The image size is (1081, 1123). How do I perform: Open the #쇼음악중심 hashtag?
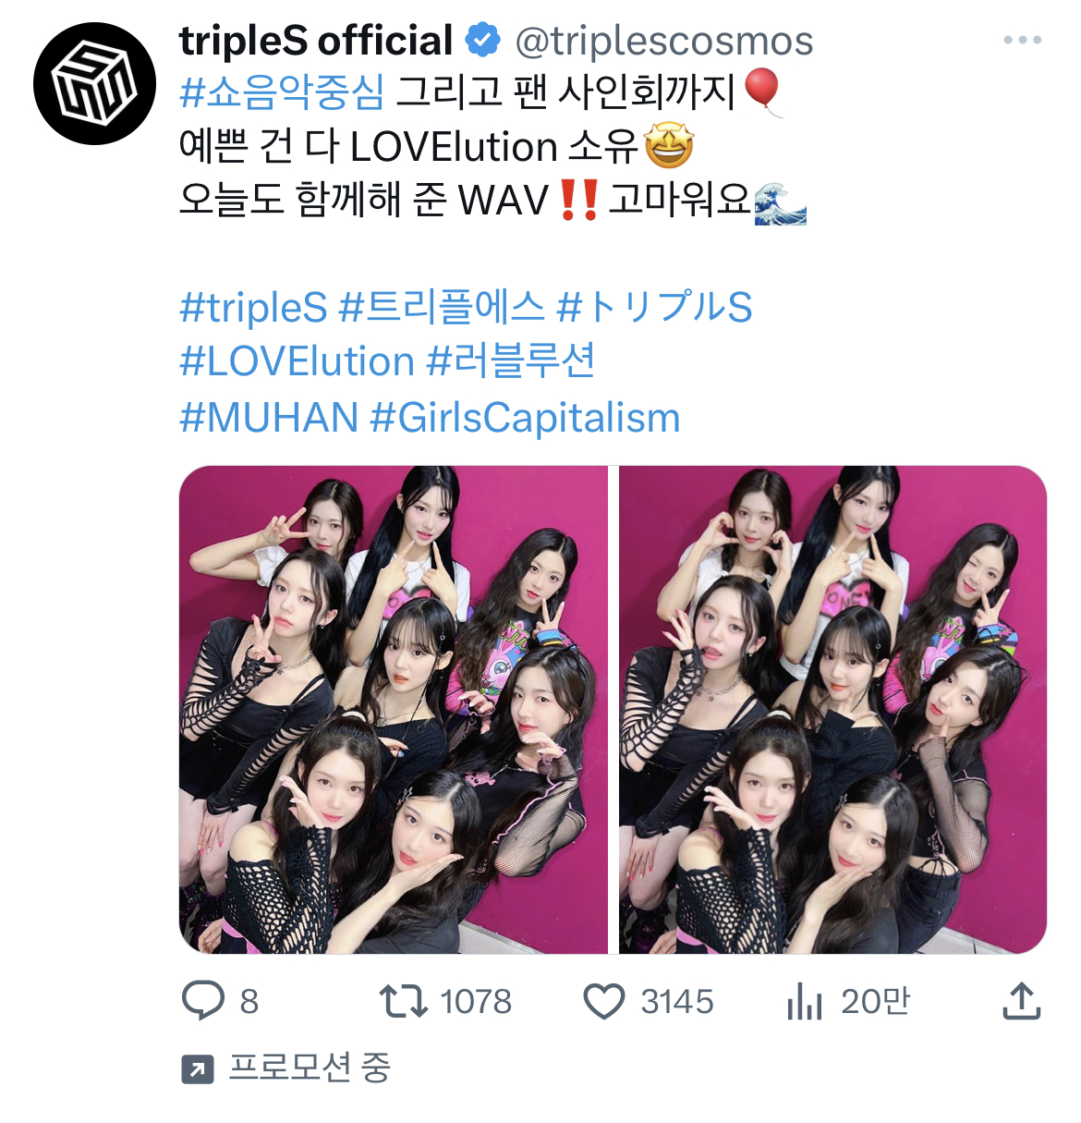click(x=282, y=92)
